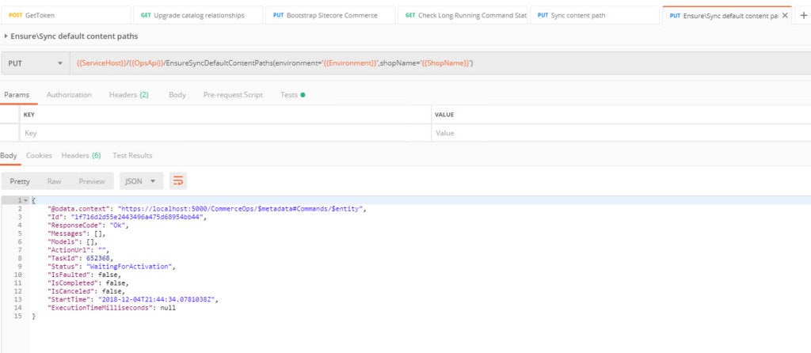811x353 pixels.
Task: Show the Pre-request Script tab
Action: [233, 95]
